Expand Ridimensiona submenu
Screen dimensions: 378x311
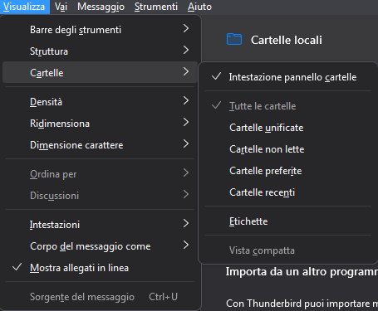(x=100, y=124)
